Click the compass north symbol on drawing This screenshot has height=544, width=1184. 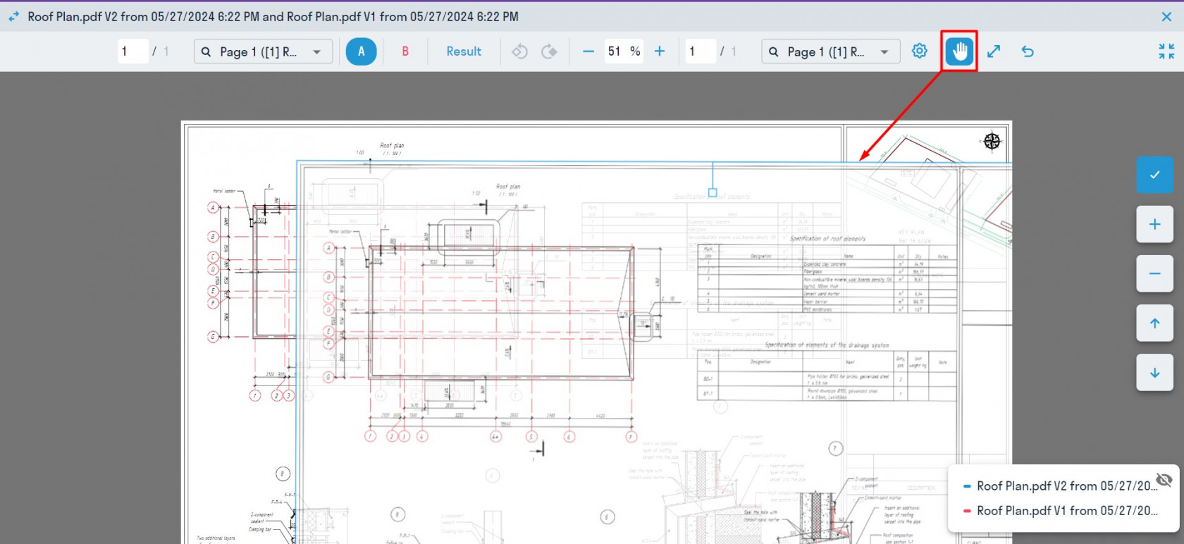[992, 142]
